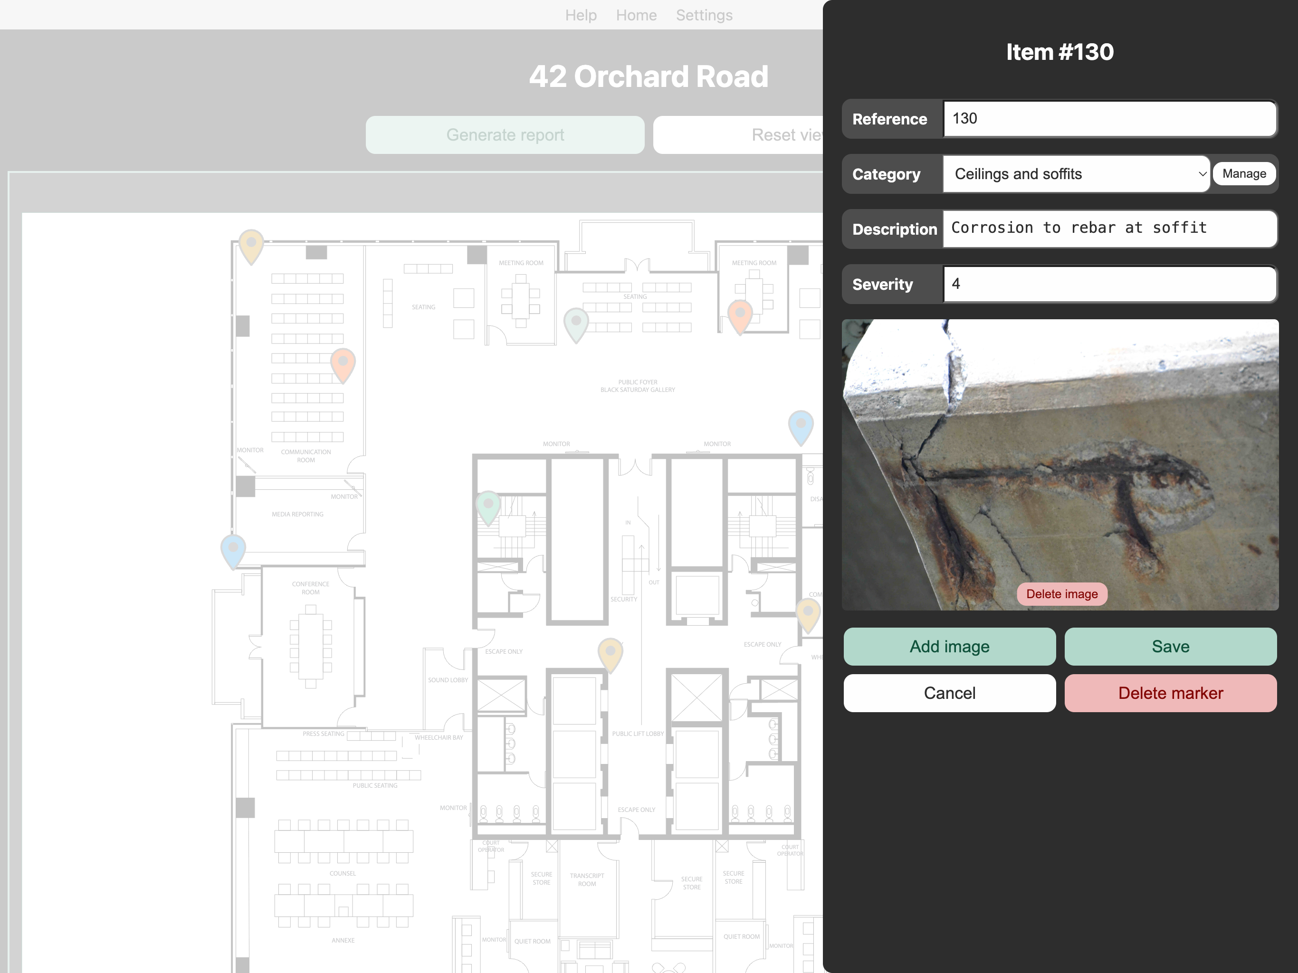This screenshot has height=973, width=1298.
Task: Save the item changes
Action: click(x=1171, y=647)
